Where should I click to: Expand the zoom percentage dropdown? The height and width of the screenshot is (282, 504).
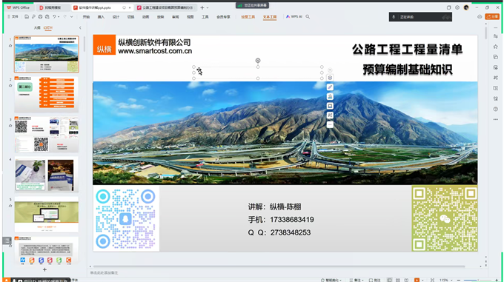(x=451, y=280)
